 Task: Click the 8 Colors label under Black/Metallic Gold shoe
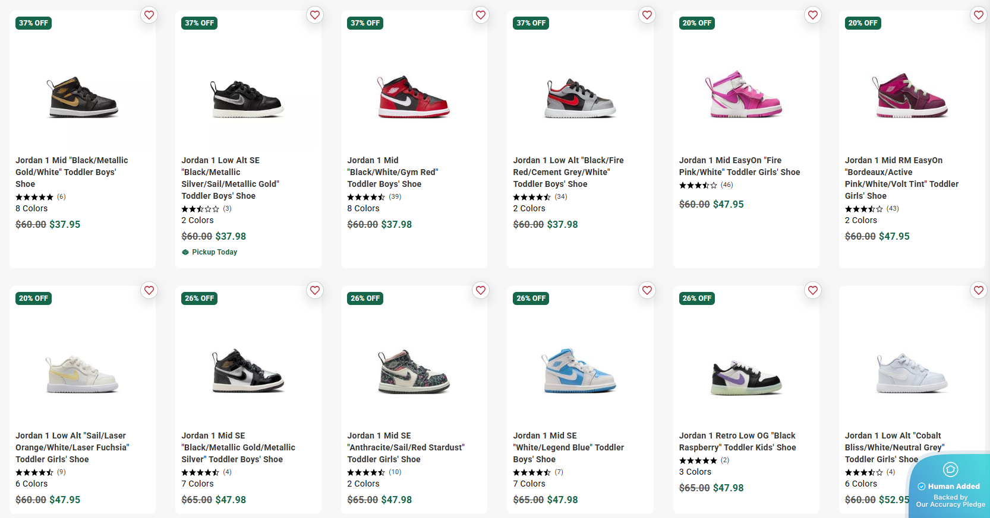31,208
